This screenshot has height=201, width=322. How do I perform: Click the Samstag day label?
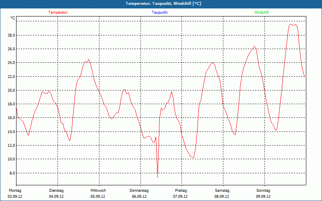pyautogui.click(x=222, y=191)
